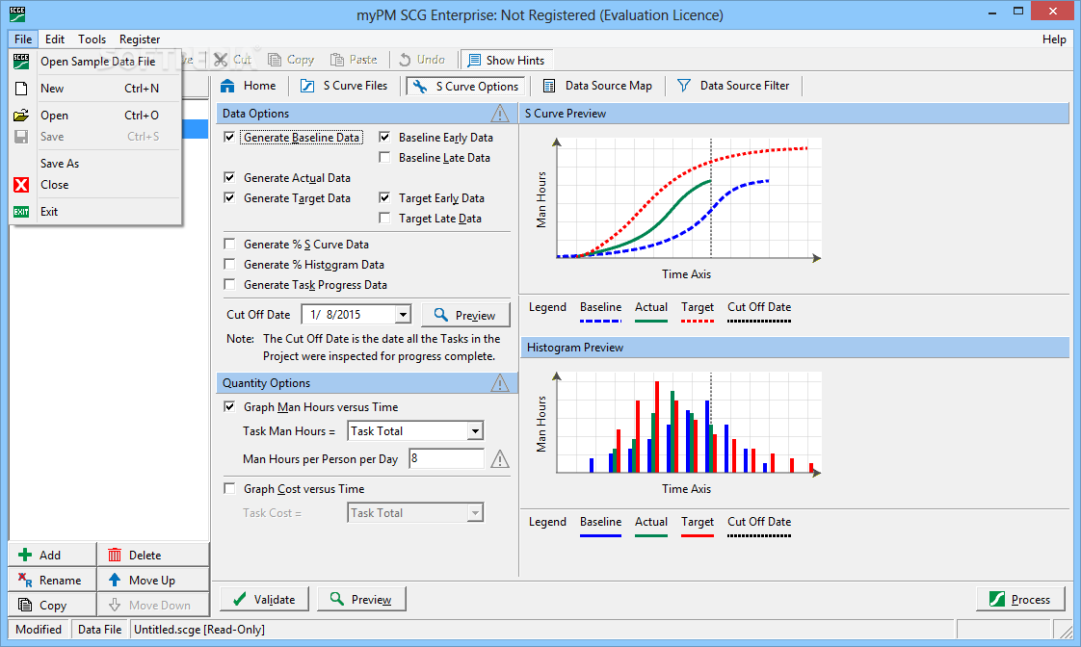Click red Target swatch in Histogram legend
Image resolution: width=1081 pixels, height=647 pixels.
tap(697, 535)
